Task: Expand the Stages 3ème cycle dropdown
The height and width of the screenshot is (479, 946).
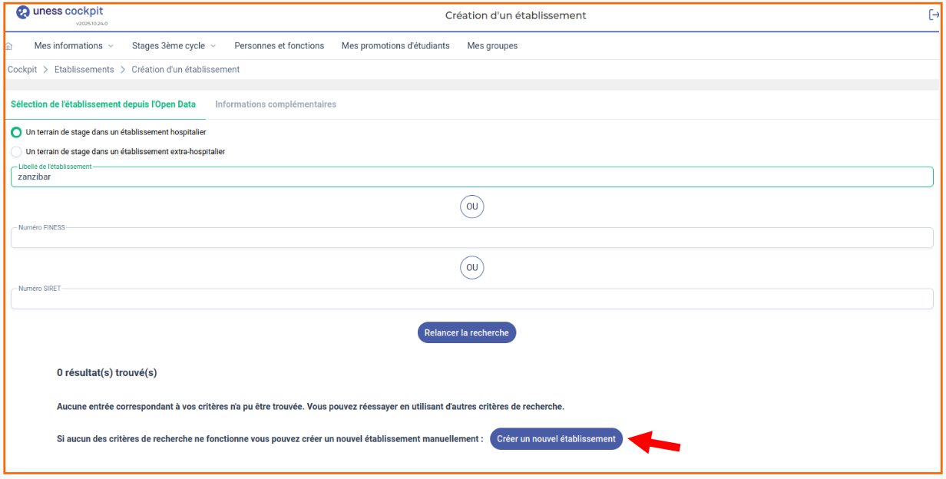Action: point(174,46)
